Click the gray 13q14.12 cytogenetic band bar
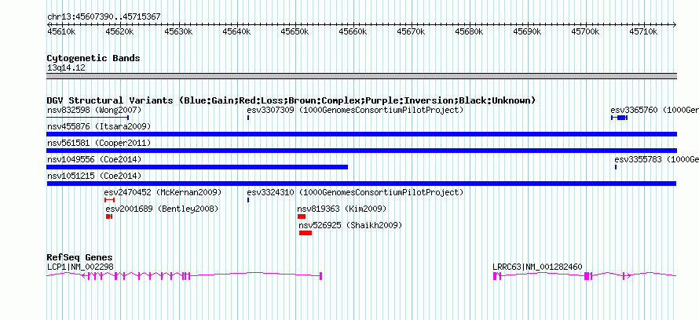 point(361,76)
